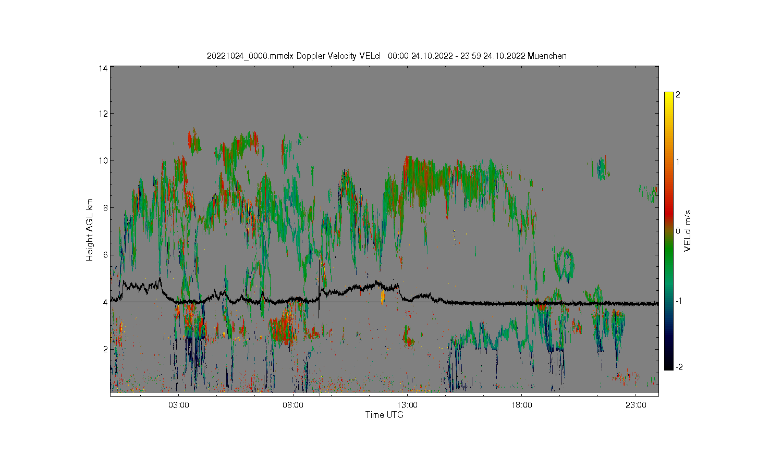Click the 6 km height tick label
The image size is (782, 469).
[105, 255]
